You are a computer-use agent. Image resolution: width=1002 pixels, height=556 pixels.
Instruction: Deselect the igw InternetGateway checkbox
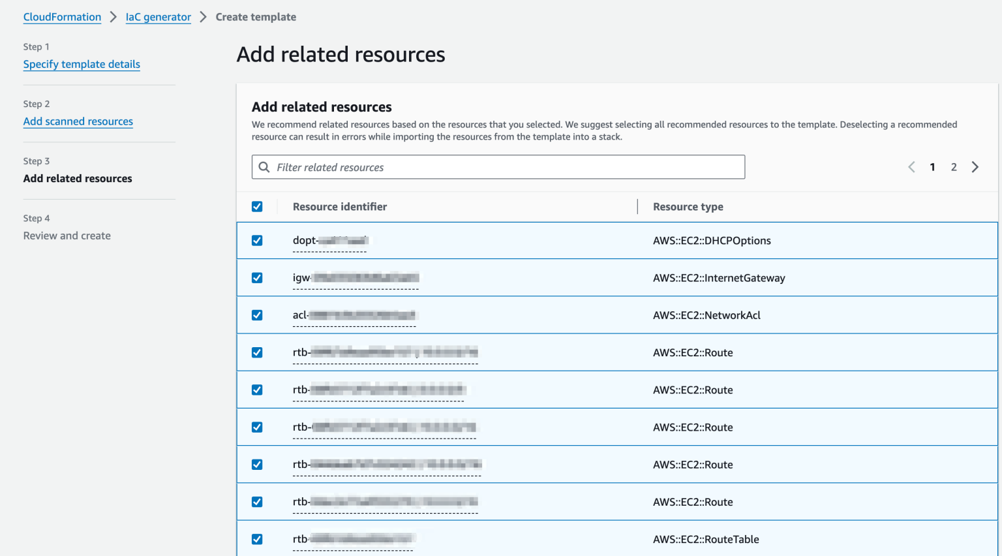pyautogui.click(x=257, y=277)
